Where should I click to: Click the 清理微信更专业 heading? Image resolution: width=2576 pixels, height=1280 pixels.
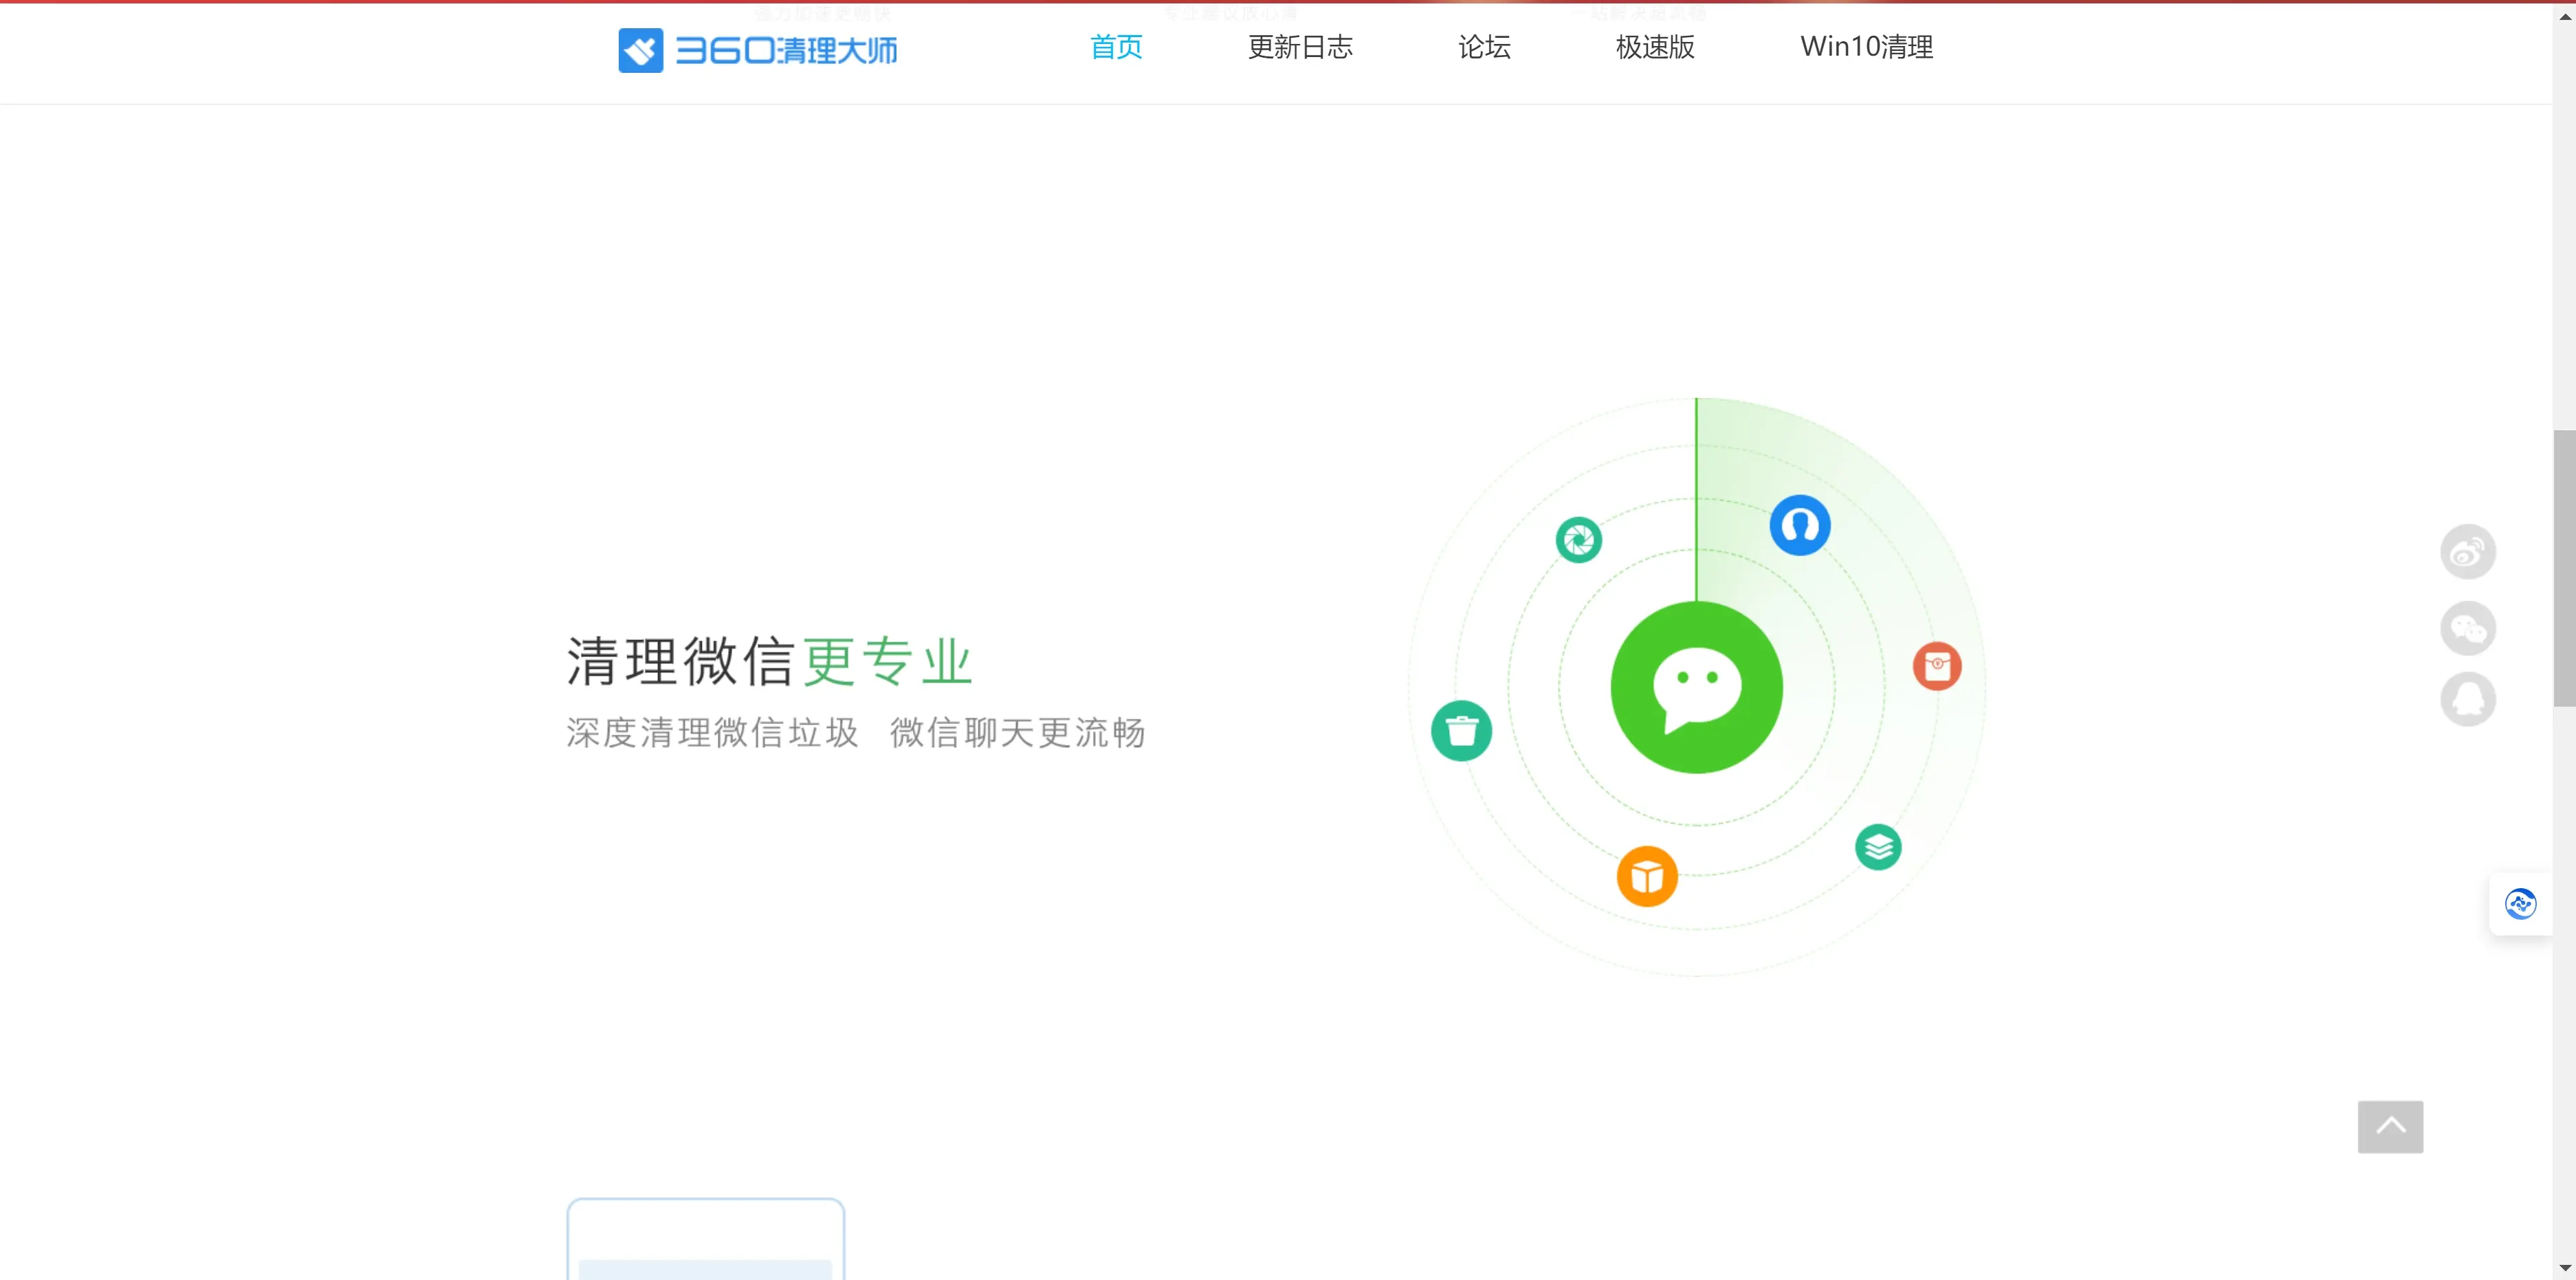[x=770, y=662]
